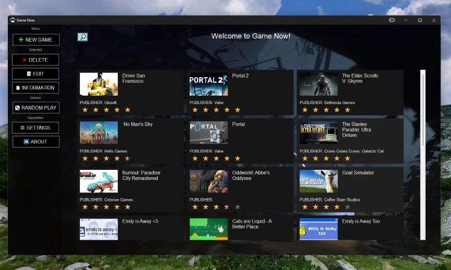Start a RANDOM PLAY game
This screenshot has height=270, width=451.
click(x=36, y=107)
